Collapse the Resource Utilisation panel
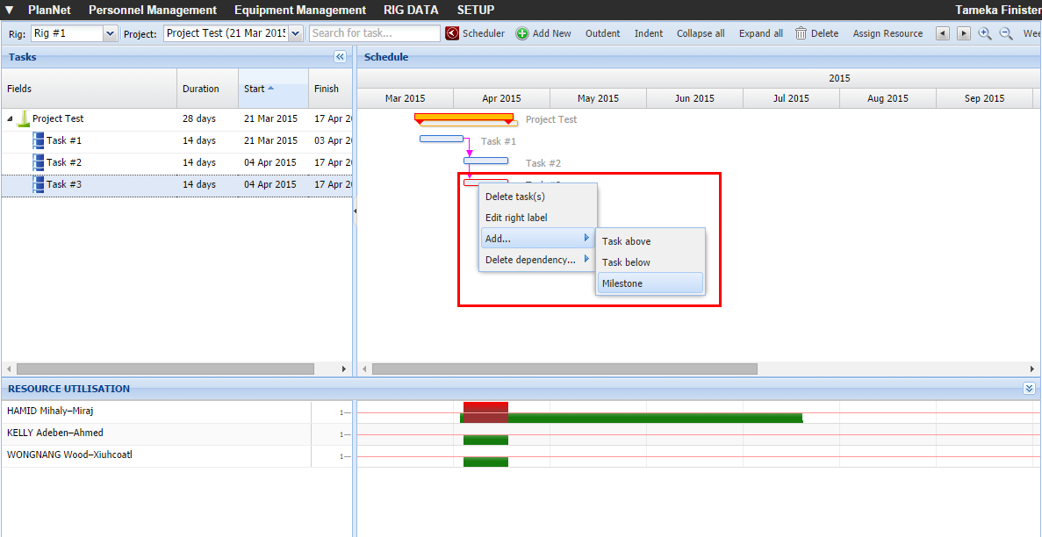This screenshot has height=537, width=1042. point(1030,388)
